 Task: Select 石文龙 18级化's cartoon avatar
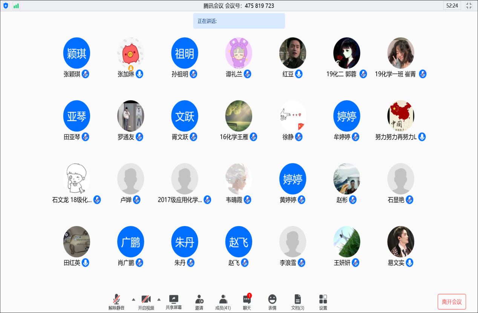click(x=77, y=179)
